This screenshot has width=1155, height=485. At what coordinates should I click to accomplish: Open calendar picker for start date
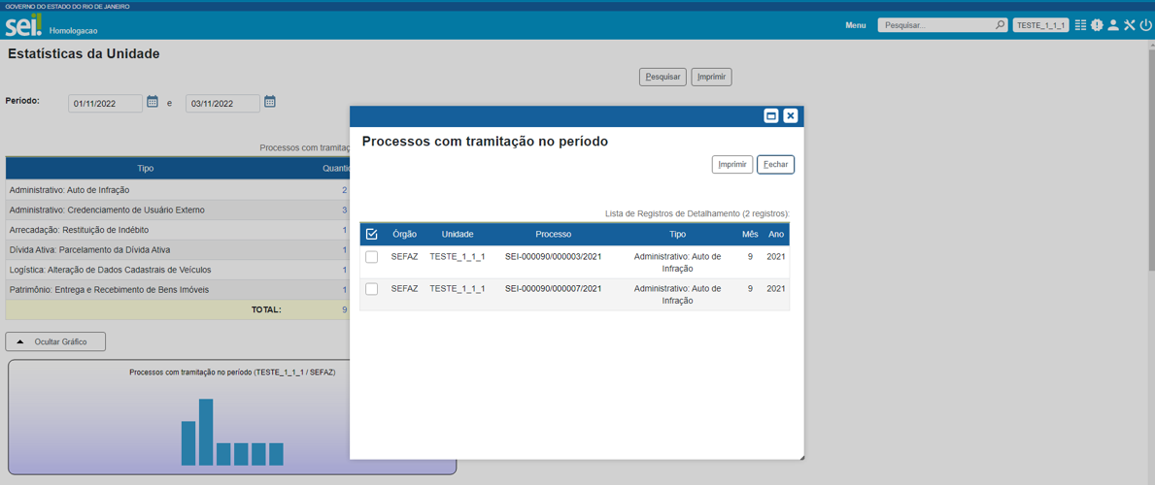pos(153,102)
